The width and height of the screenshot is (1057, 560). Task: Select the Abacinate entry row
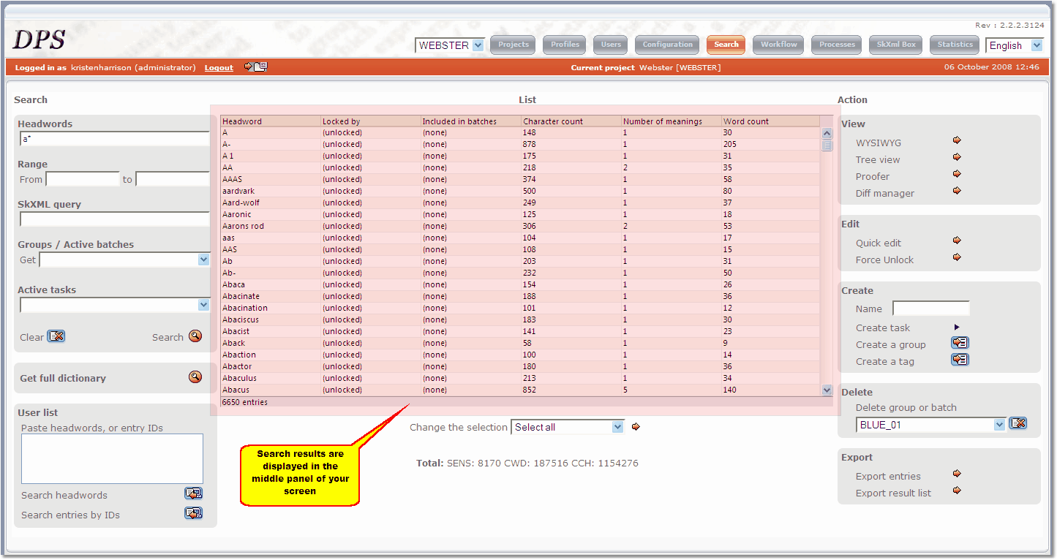pyautogui.click(x=520, y=296)
